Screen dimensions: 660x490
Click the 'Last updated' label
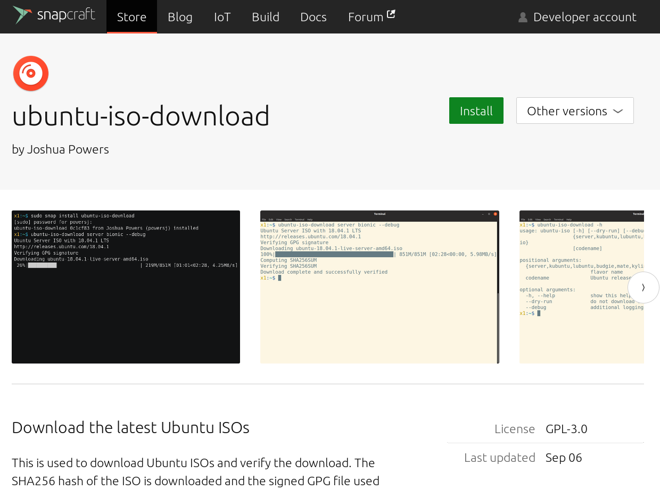coord(500,458)
